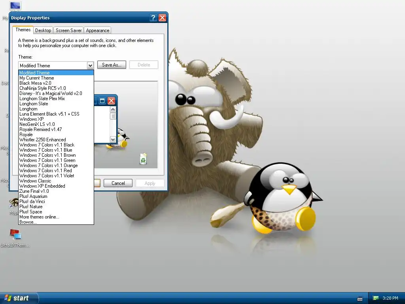
Task: Choose Black Mesa v2.0 theme
Action: pos(56,83)
